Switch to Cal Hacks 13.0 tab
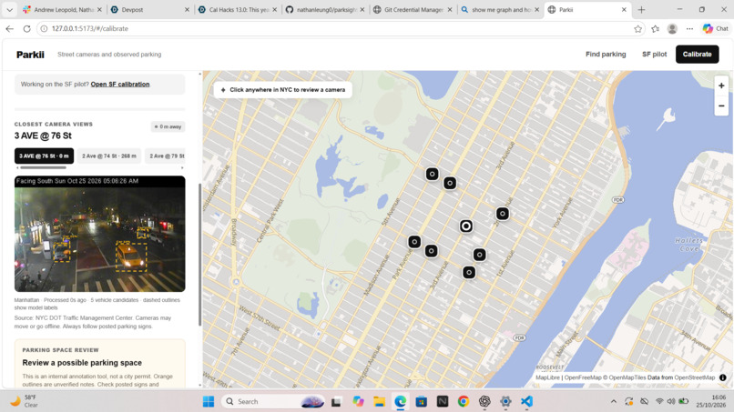This screenshot has height=412, width=734. (238, 9)
